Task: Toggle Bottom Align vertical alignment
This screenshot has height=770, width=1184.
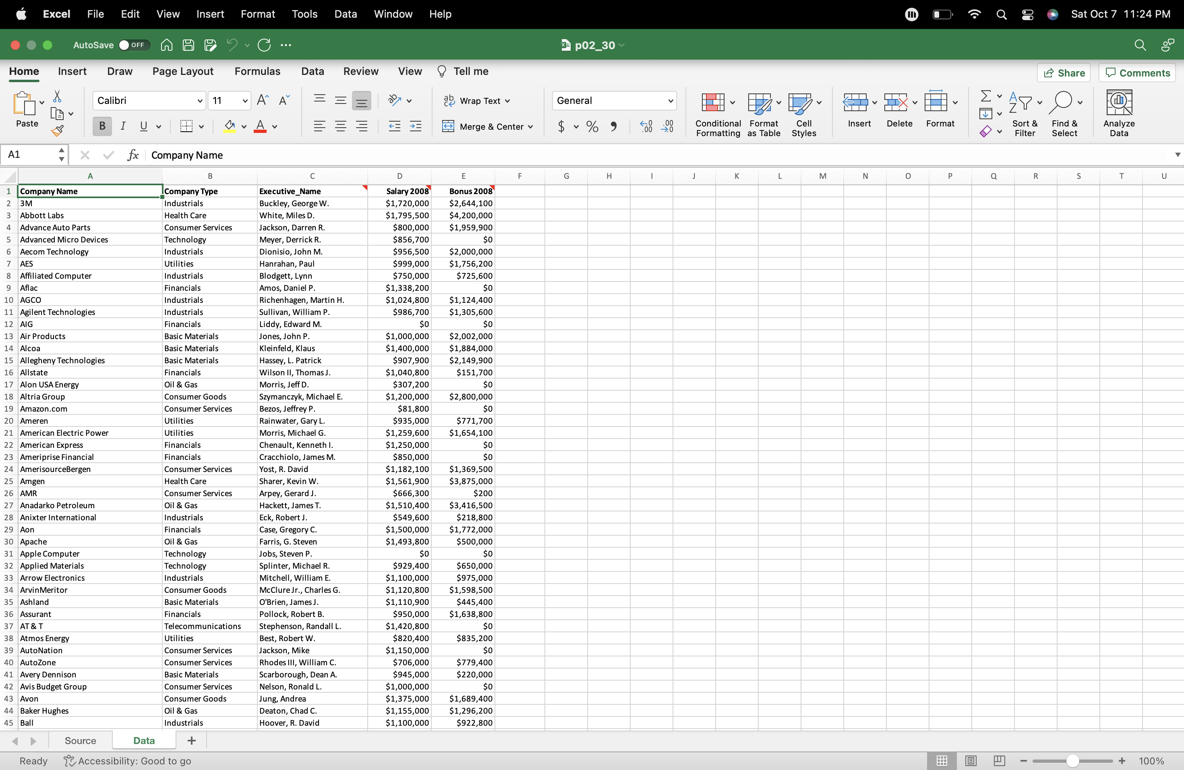Action: coord(362,100)
